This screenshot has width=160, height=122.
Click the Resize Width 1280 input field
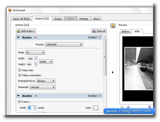click(x=30, y=59)
